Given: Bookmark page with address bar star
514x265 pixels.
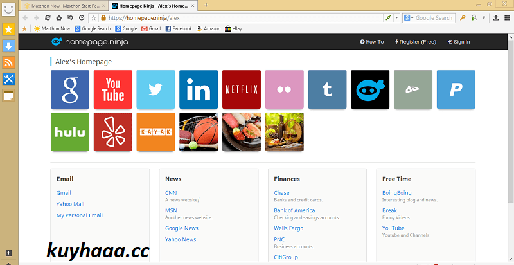Looking at the screenshot, I should pyautogui.click(x=94, y=18).
